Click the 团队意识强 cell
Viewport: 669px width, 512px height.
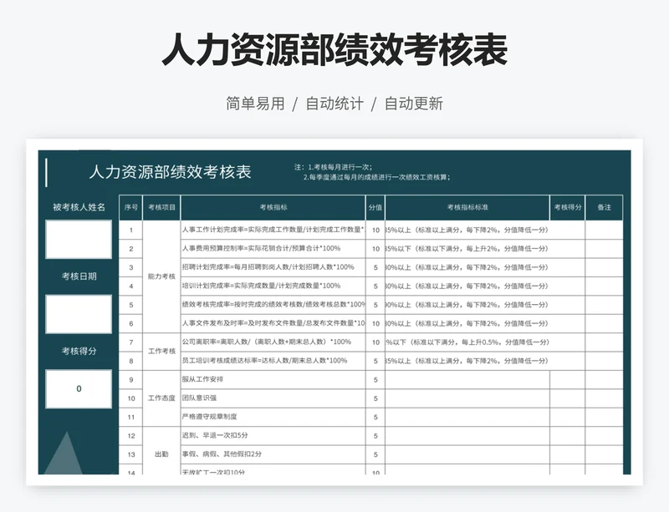(273, 398)
